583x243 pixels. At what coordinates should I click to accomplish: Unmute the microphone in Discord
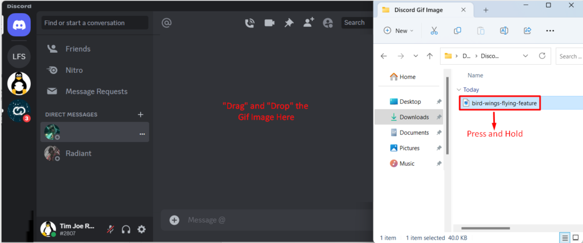coord(111,229)
